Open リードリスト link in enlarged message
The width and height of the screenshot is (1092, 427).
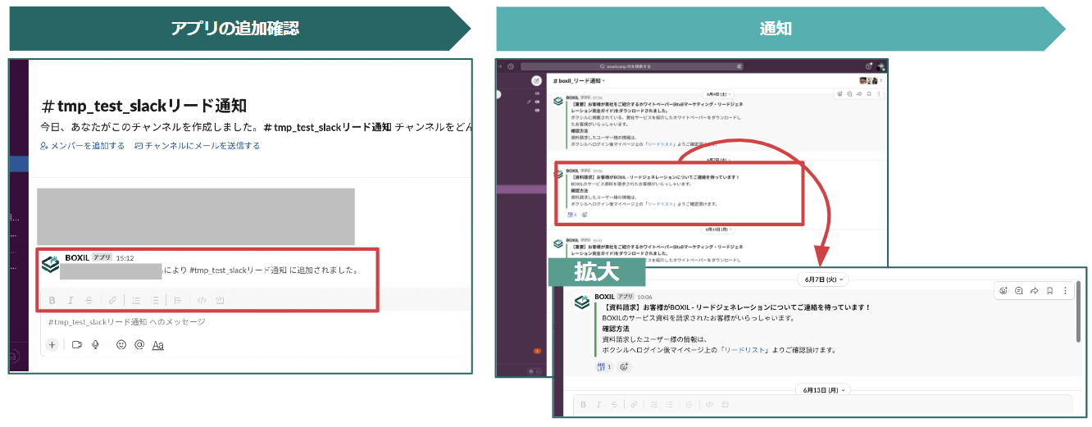tap(744, 349)
